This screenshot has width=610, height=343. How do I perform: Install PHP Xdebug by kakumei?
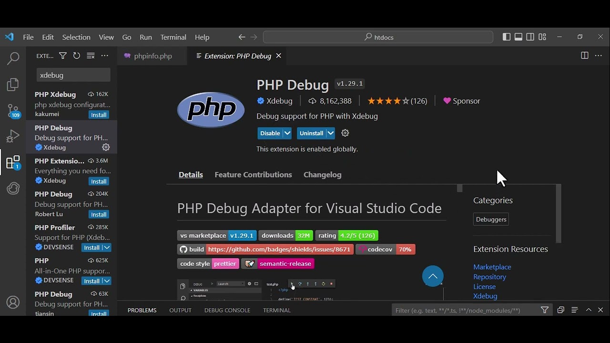click(x=99, y=115)
